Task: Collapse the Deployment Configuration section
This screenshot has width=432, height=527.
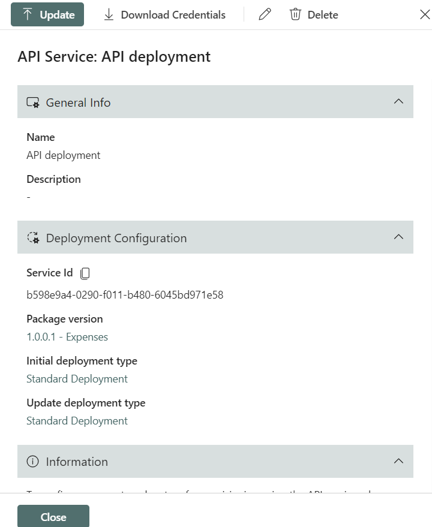Action: coord(398,237)
